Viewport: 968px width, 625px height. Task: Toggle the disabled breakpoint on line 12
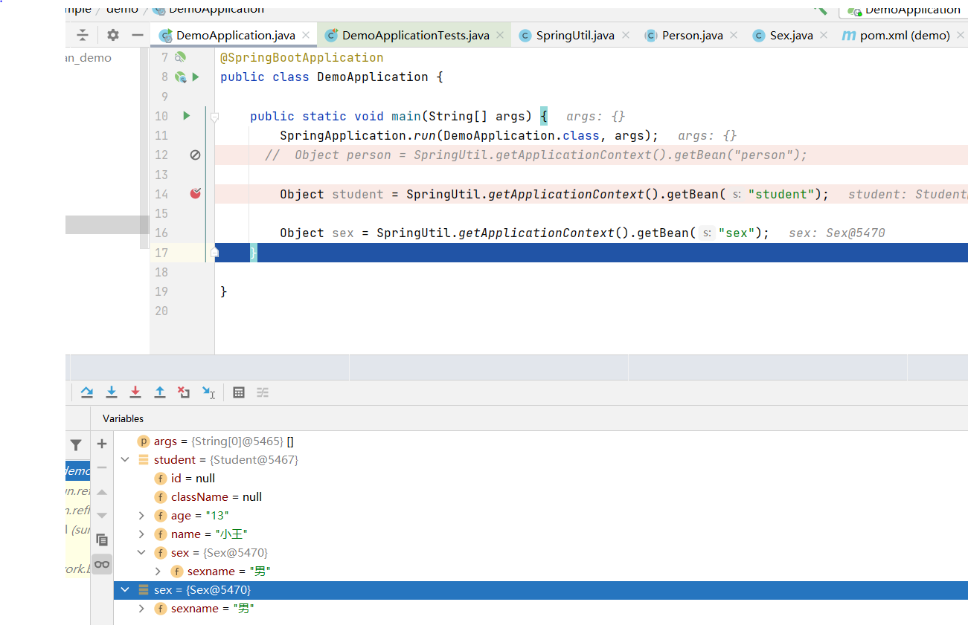196,155
